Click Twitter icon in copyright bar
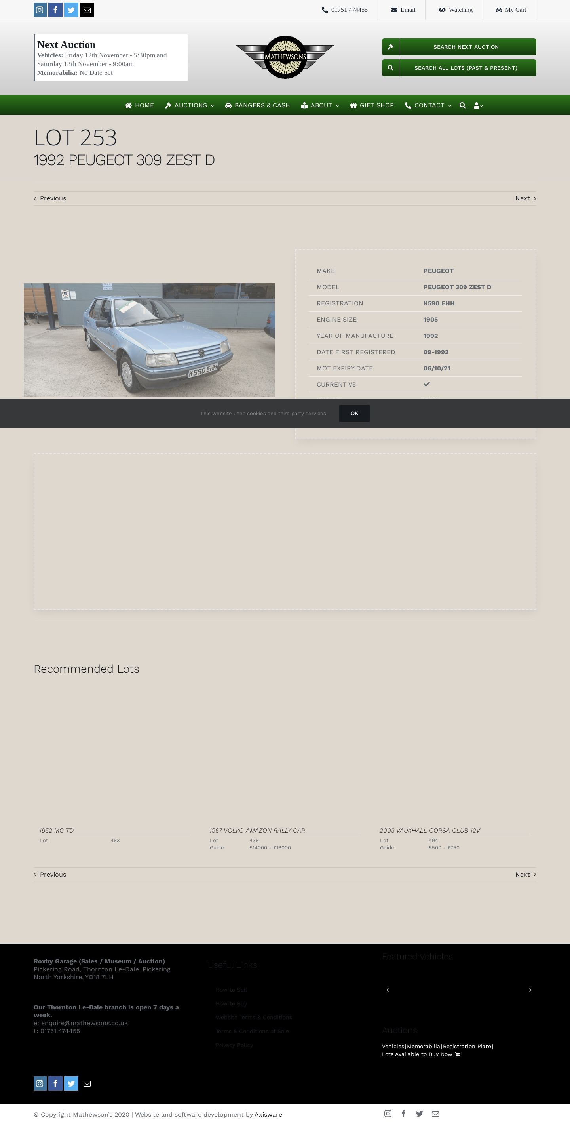The image size is (570, 1125). coord(420,1113)
